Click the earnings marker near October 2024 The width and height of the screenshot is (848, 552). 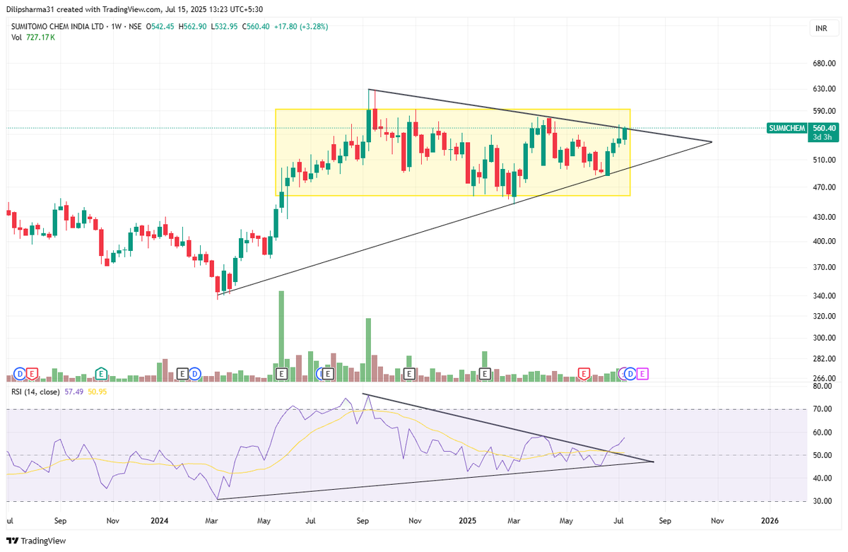(408, 372)
